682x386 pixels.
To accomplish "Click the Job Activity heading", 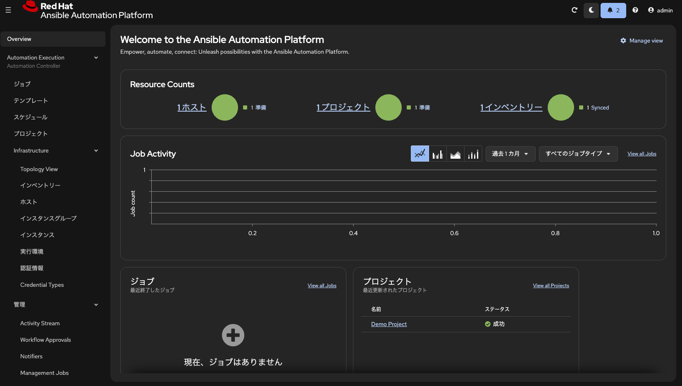I will click(x=153, y=154).
